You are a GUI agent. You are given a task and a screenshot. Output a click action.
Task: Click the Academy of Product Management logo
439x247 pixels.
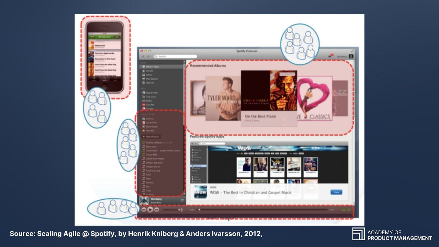(x=392, y=234)
